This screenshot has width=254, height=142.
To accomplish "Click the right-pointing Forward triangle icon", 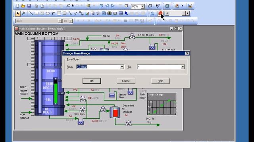I will point(113,6).
